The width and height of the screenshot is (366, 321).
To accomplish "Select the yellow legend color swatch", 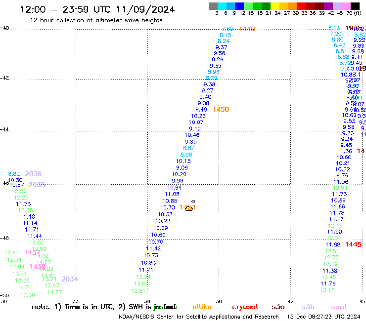I will (275, 6).
